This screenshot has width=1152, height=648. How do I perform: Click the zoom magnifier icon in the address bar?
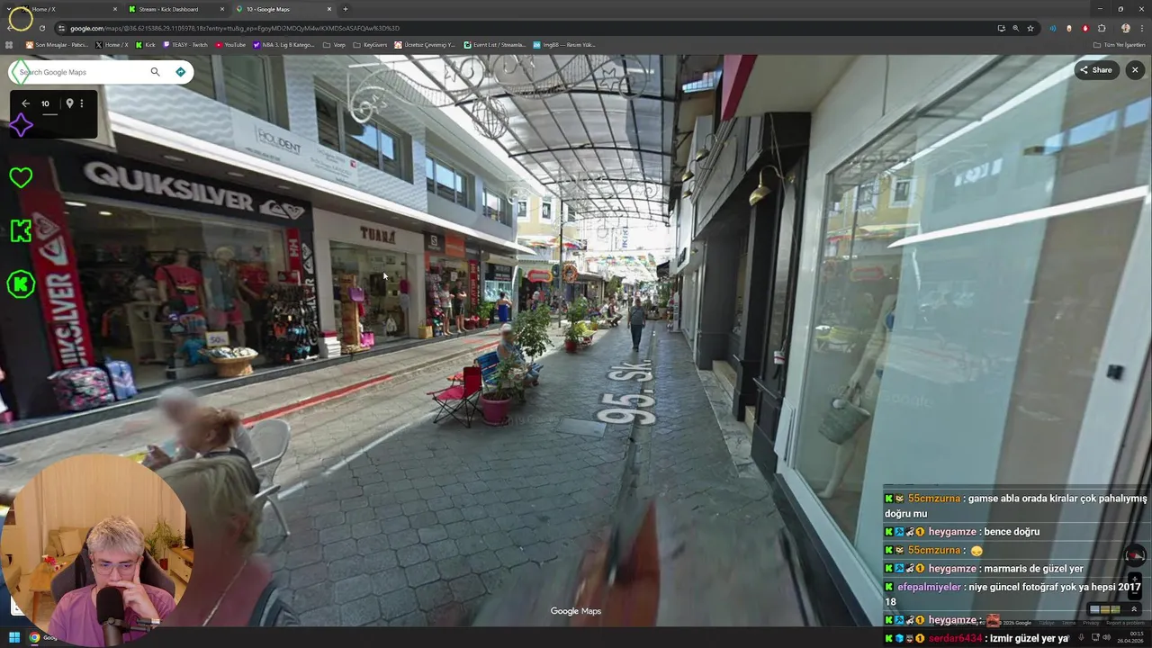tap(1015, 28)
